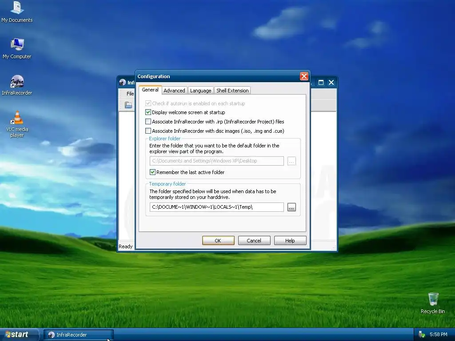Toggle Remember the last active folder

[152, 172]
